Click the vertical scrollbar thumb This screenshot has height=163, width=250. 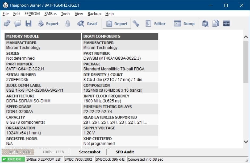pyautogui.click(x=246, y=62)
